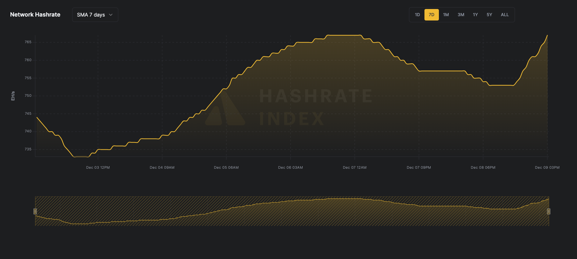The height and width of the screenshot is (259, 577).
Task: Click the 745 y-axis value
Action: (28, 114)
